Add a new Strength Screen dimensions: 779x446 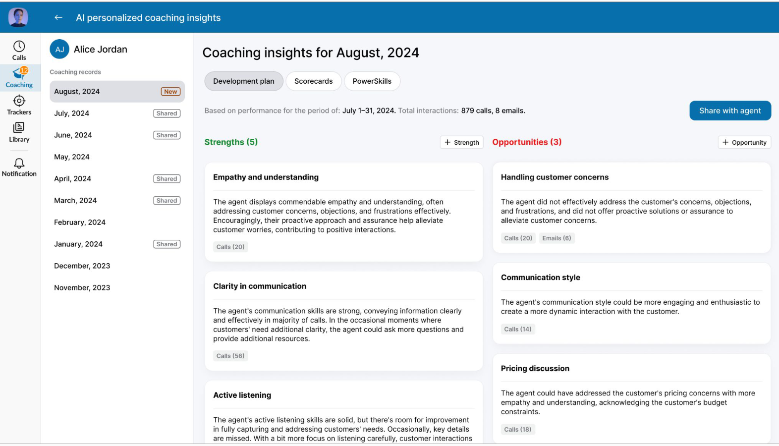pyautogui.click(x=461, y=143)
